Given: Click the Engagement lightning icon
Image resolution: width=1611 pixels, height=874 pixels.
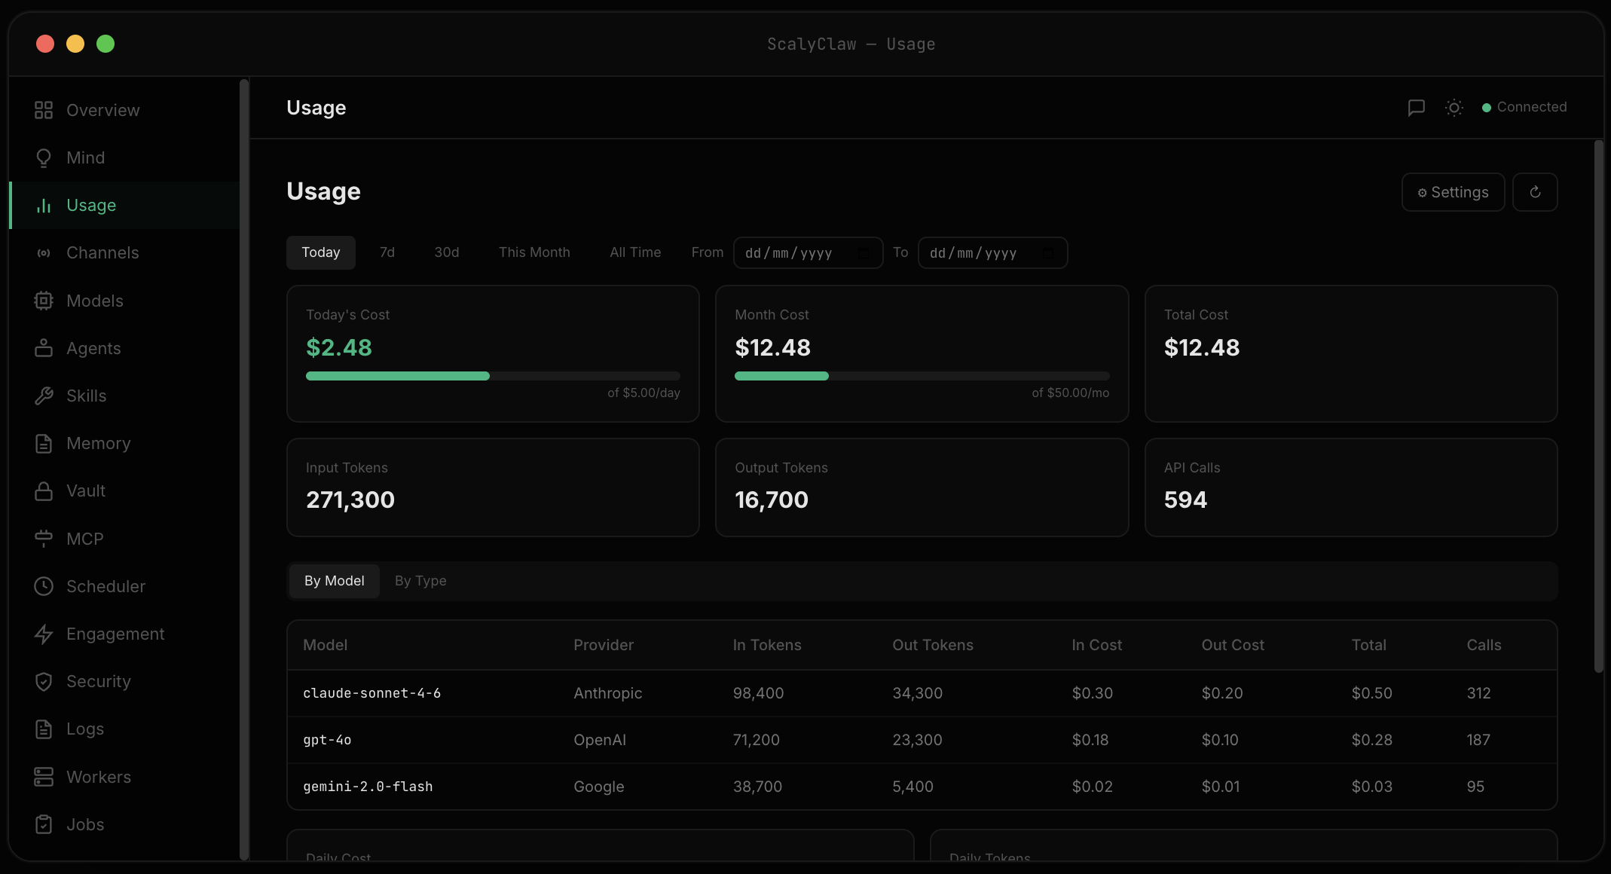Looking at the screenshot, I should point(44,634).
